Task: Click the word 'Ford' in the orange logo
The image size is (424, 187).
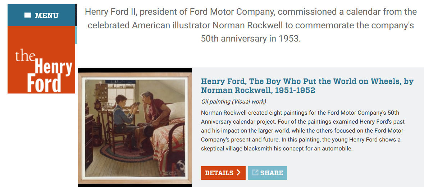Action: [44, 83]
